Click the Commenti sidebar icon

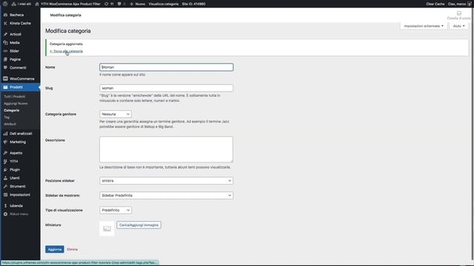click(5, 67)
